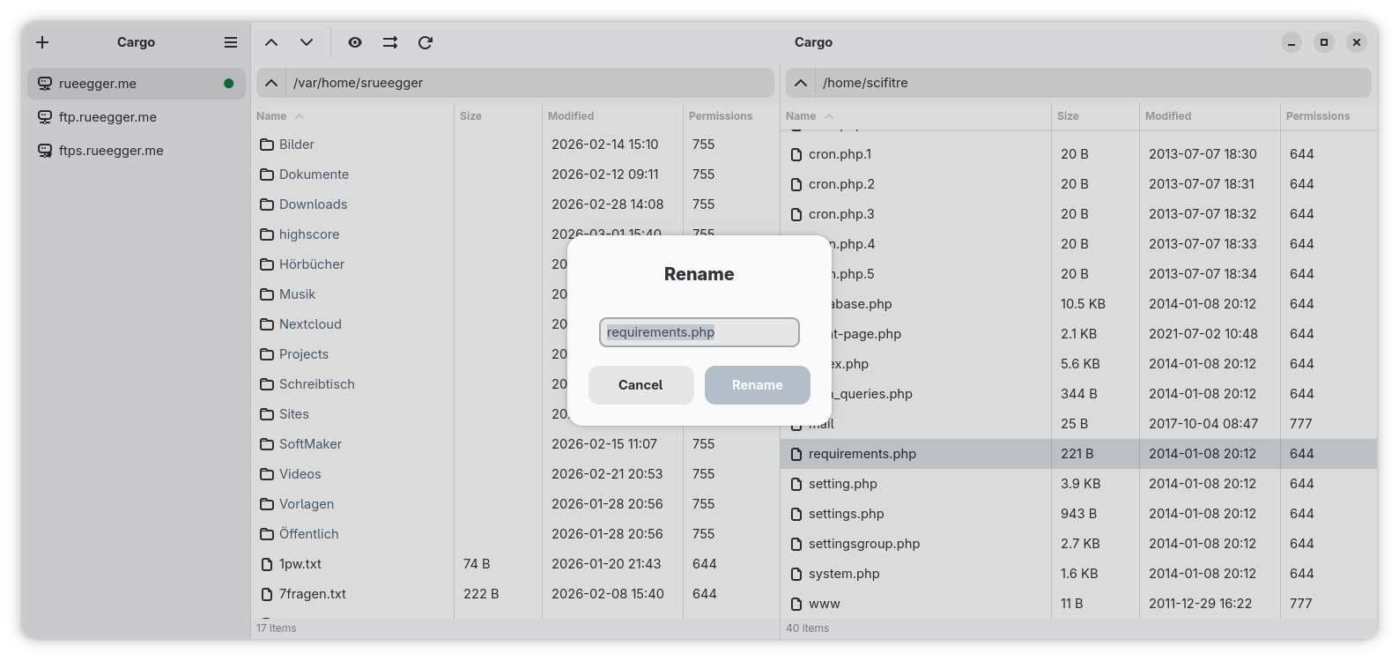Select the Downloads folder icon
The image size is (1399, 661).
(x=267, y=204)
